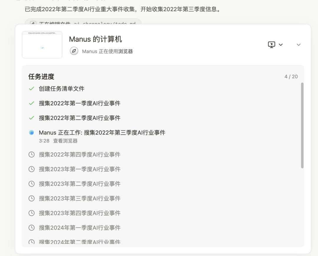Screen dimensions: 318x256
Task: Click the green checkmark beside 搜集2022年第二季度AI行业事件
Action: [32, 118]
